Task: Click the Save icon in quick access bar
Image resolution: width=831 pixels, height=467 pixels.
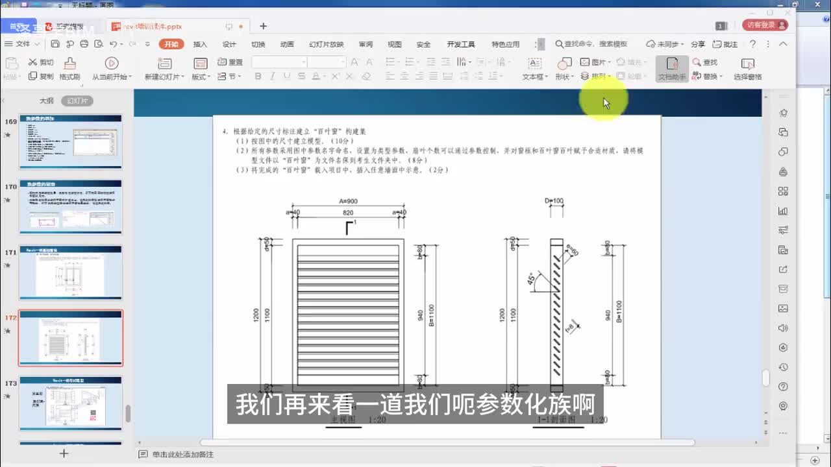Action: [x=55, y=44]
